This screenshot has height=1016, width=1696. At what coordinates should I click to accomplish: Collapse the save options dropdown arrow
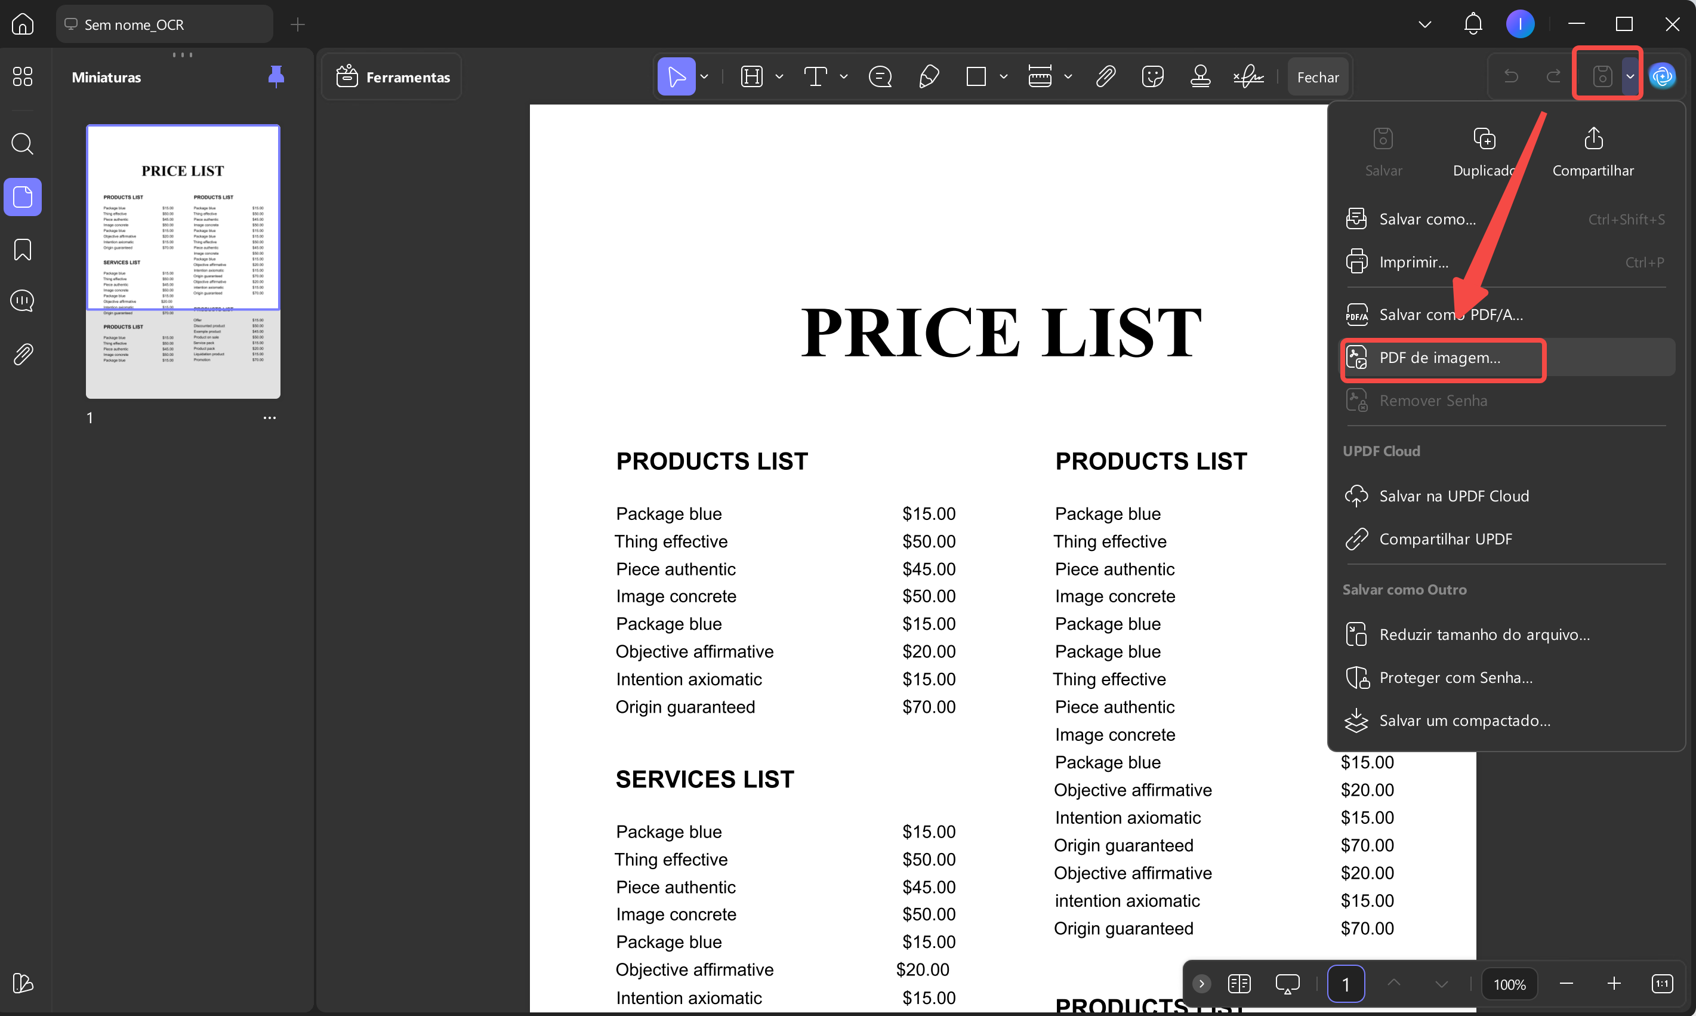pos(1630,76)
